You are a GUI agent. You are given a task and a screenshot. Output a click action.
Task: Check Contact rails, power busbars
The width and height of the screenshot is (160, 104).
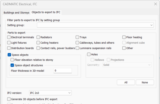point(38,48)
